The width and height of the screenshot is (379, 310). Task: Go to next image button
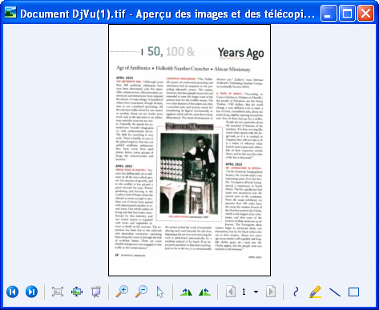click(31, 292)
